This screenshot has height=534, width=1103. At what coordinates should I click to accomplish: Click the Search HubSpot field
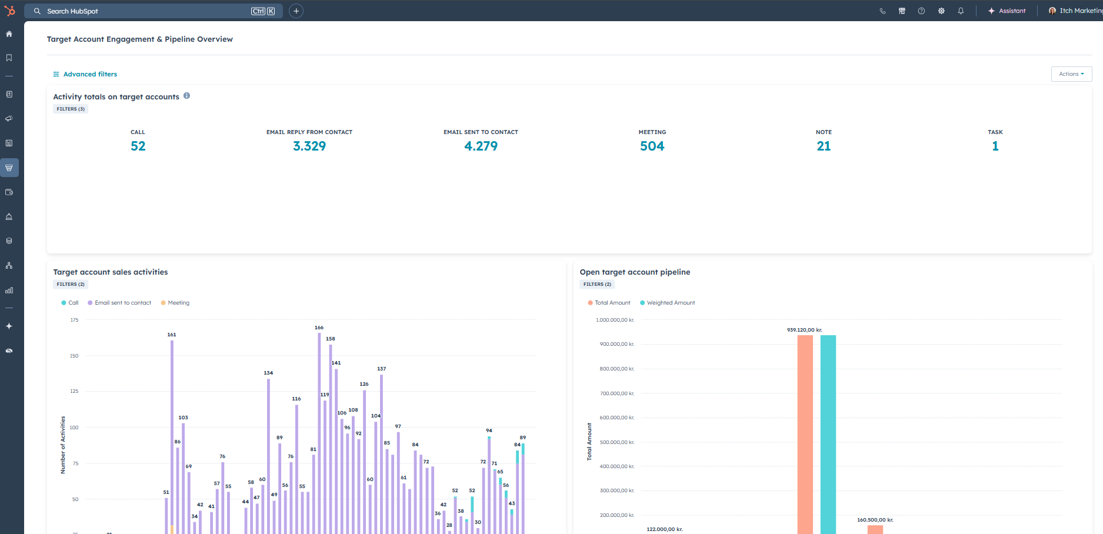pyautogui.click(x=153, y=11)
